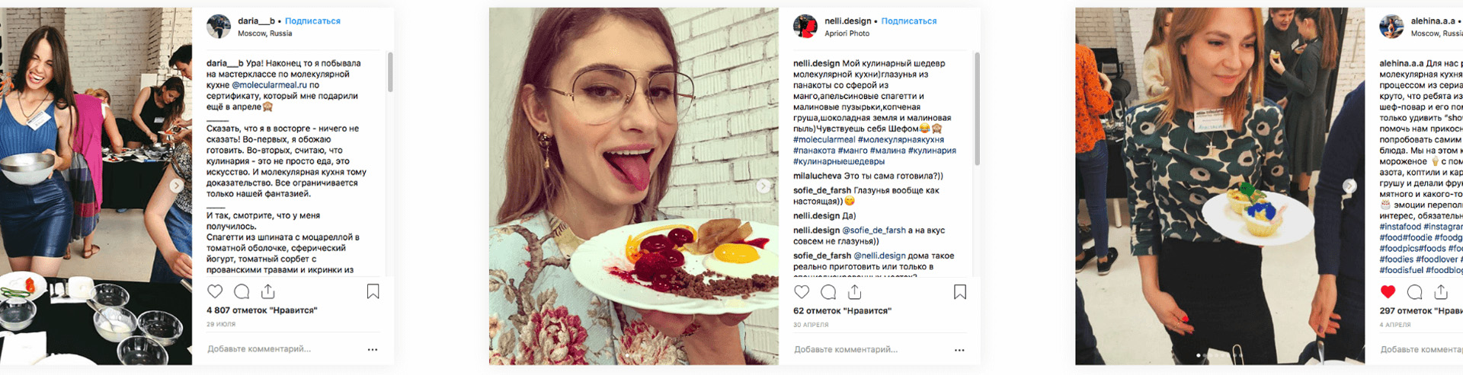Open comment bubble on daria__b post
Image resolution: width=1463 pixels, height=375 pixels.
pyautogui.click(x=242, y=291)
